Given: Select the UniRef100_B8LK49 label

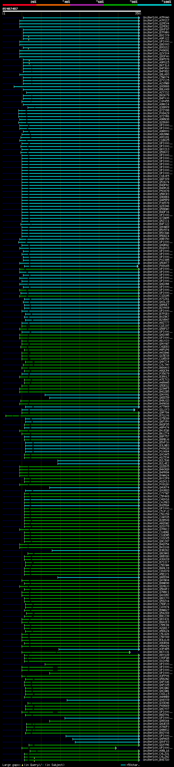Looking at the screenshot, I should tap(156, 89).
